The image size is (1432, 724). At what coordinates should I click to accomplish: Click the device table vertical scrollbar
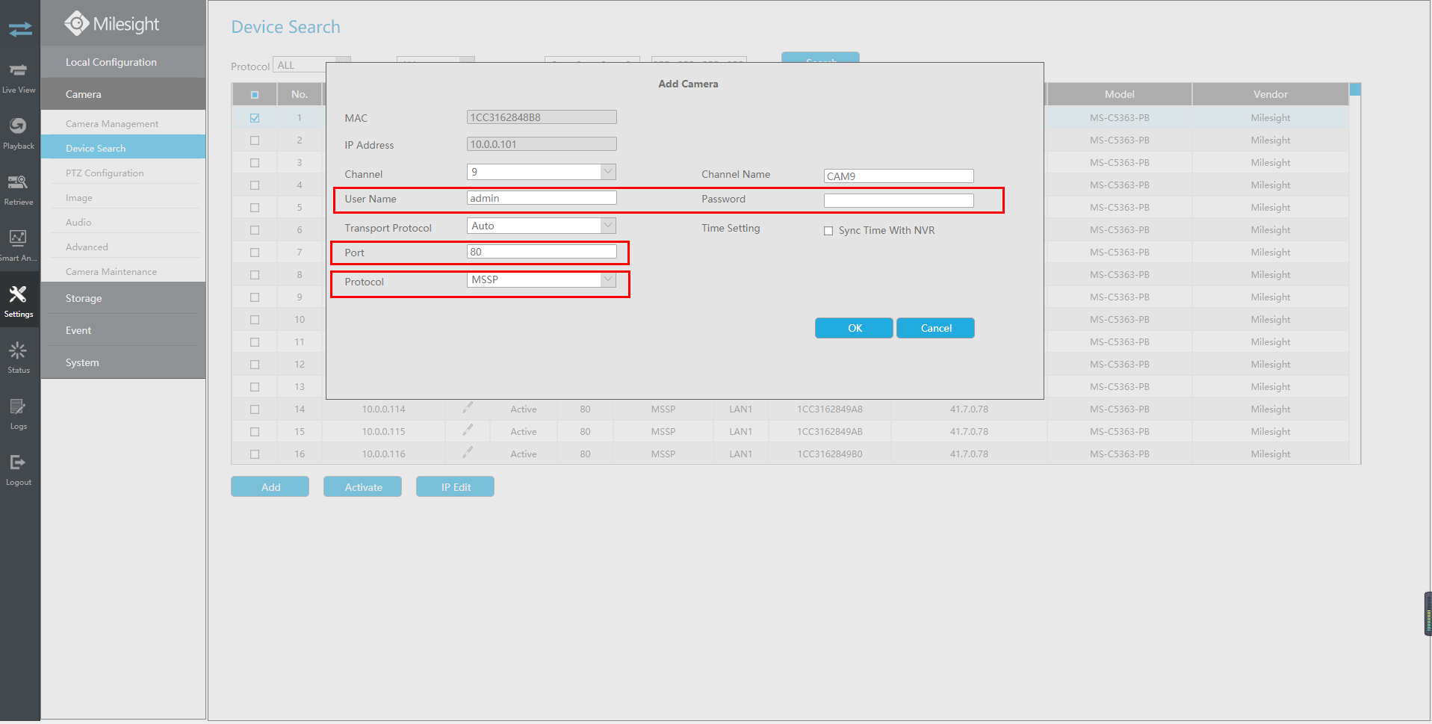coord(1355,273)
